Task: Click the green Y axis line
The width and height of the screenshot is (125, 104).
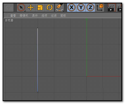Action: click(x=86, y=48)
